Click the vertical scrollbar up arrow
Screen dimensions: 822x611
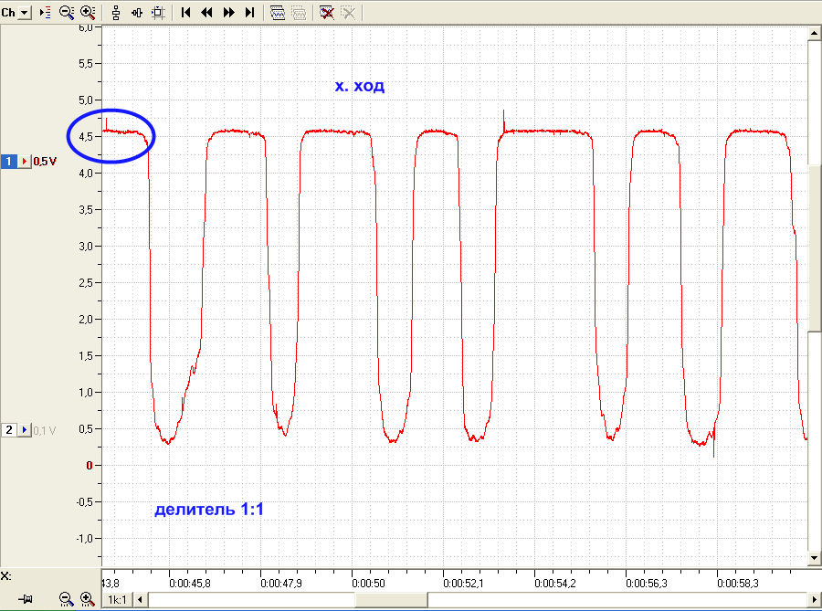point(814,33)
